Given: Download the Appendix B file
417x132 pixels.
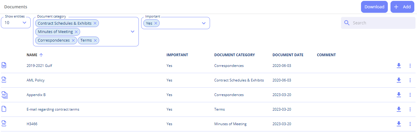Looking at the screenshot, I should pyautogui.click(x=399, y=95).
